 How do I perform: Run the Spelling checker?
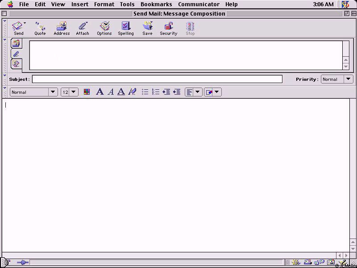pos(126,29)
